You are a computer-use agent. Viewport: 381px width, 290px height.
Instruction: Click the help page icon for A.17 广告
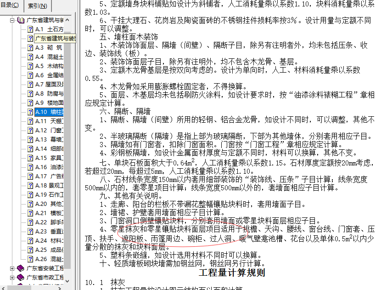pos(30,176)
